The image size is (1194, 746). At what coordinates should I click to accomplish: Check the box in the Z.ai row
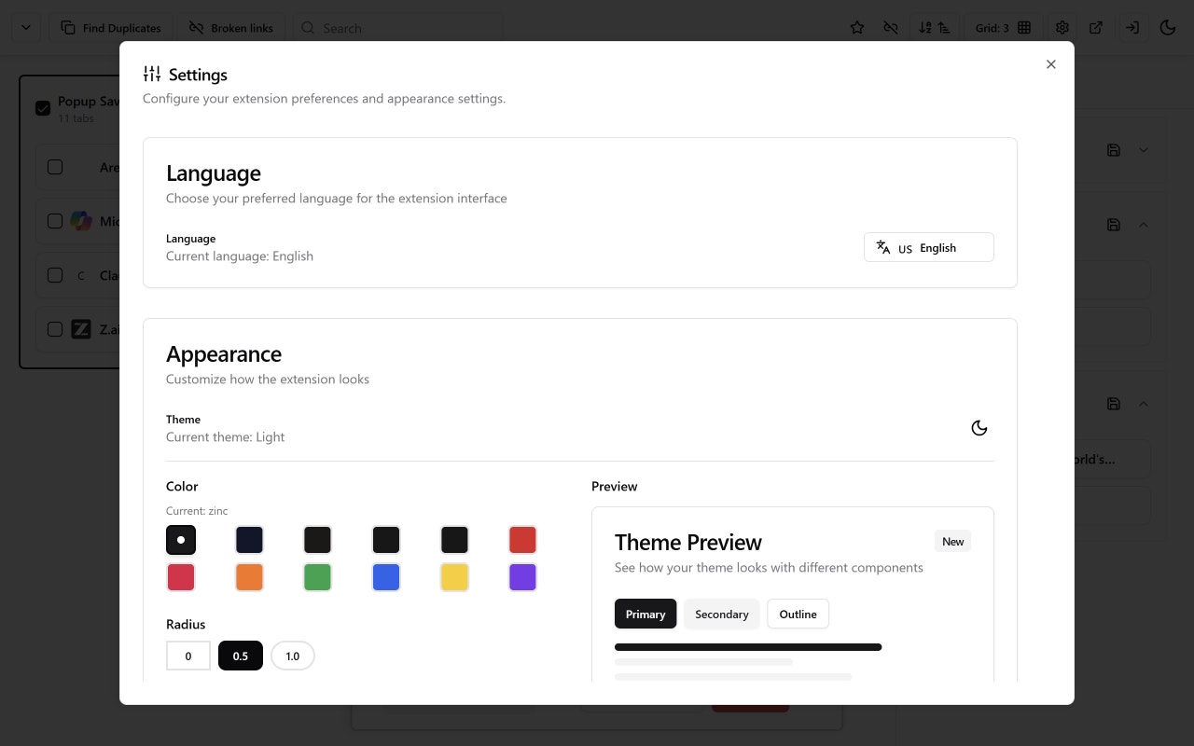(55, 329)
